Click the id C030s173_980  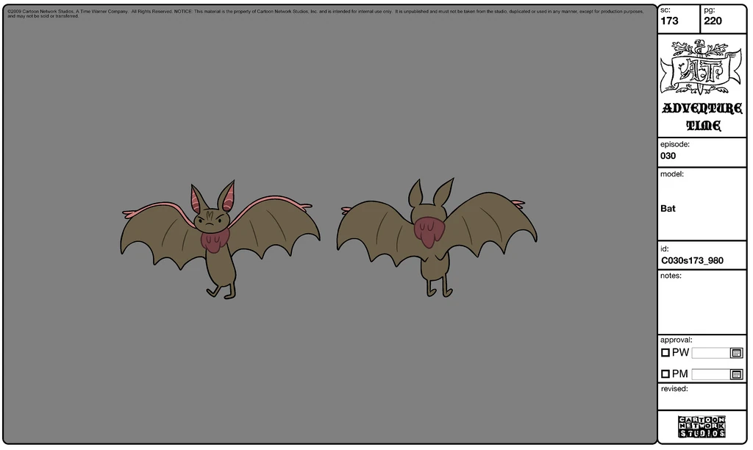click(x=692, y=260)
